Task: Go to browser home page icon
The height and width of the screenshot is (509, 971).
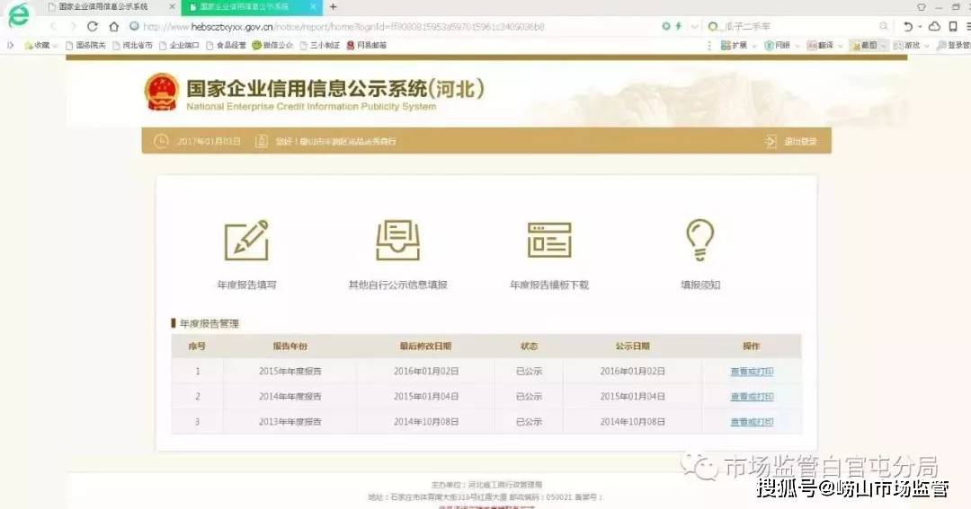Action: [x=114, y=27]
